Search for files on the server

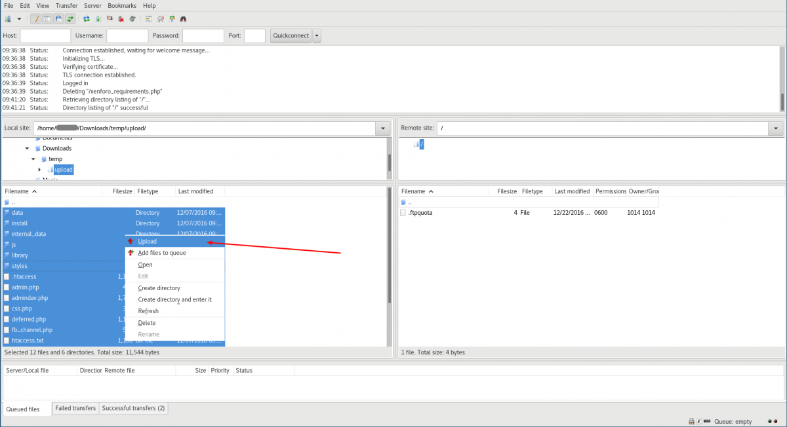click(184, 18)
